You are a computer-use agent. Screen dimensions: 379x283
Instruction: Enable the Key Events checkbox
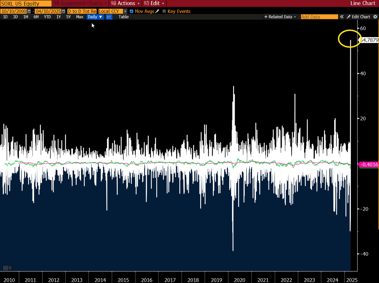point(164,11)
